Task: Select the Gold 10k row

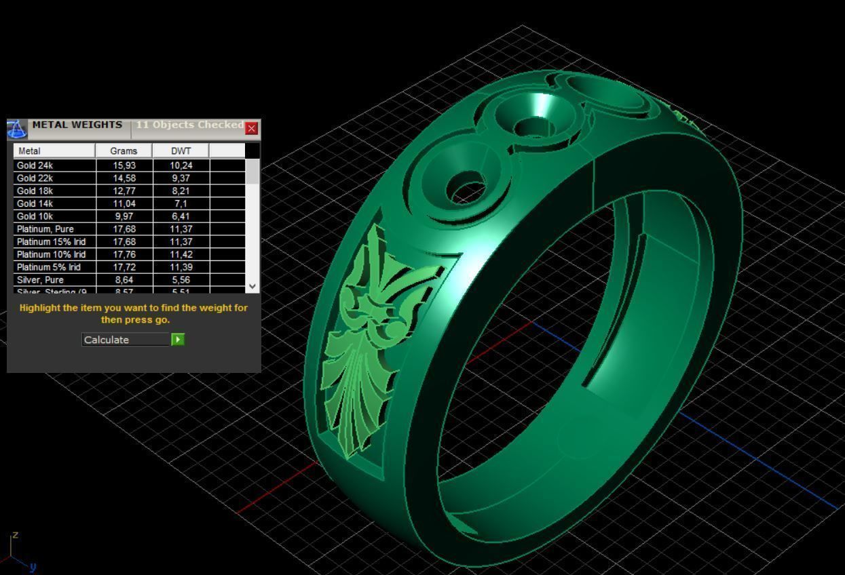Action: pos(129,216)
